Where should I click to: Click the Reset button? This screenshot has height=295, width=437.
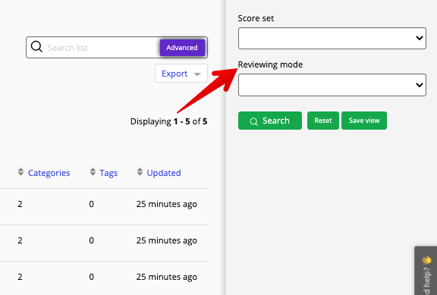tap(323, 121)
